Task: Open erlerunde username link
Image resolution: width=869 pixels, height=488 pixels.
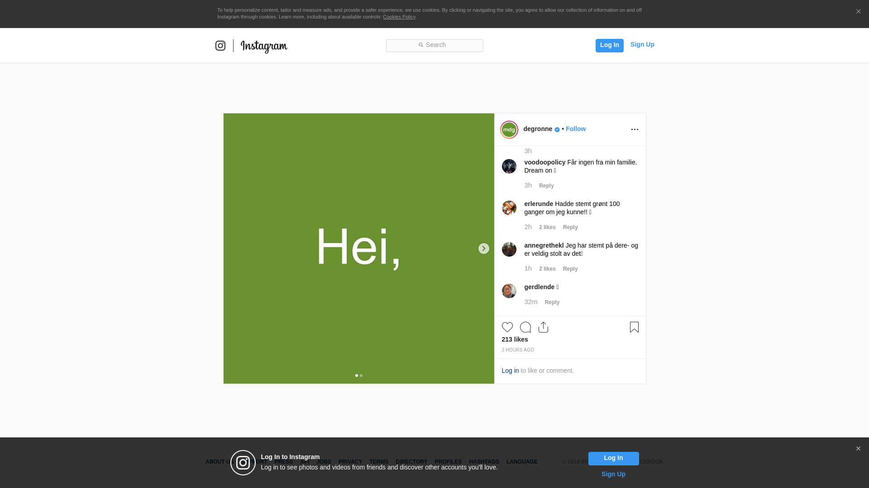Action: (x=539, y=204)
